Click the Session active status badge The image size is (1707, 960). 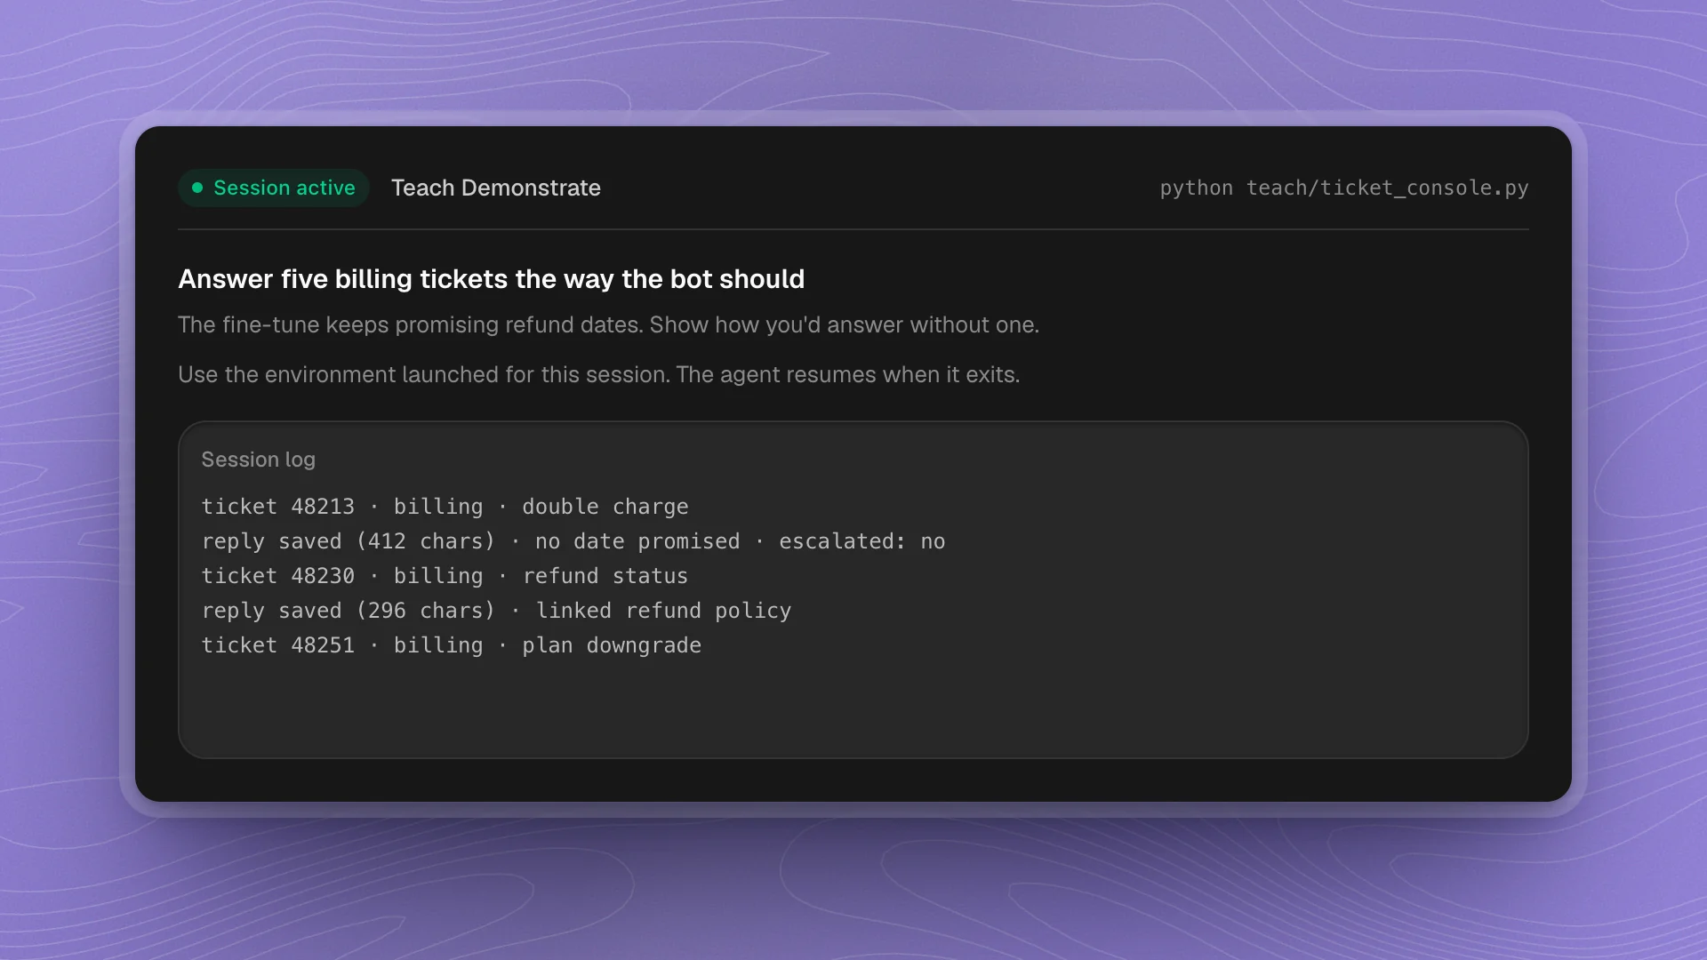tap(274, 188)
